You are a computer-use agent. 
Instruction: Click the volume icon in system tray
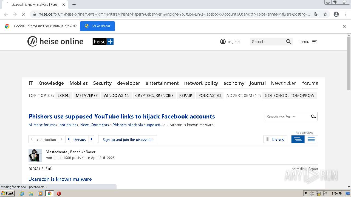coord(312,193)
